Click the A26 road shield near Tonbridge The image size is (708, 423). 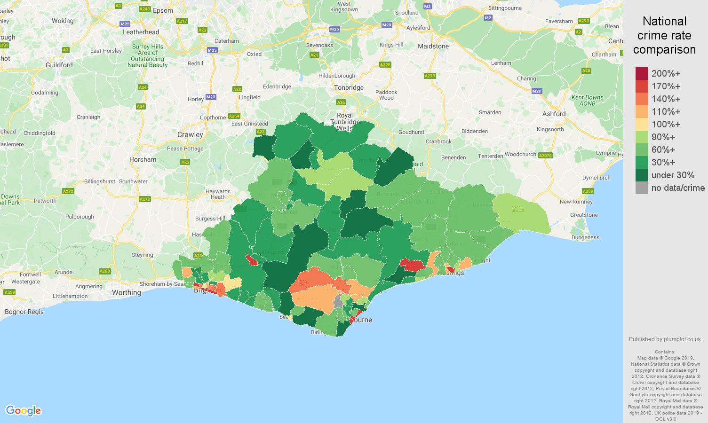[341, 102]
